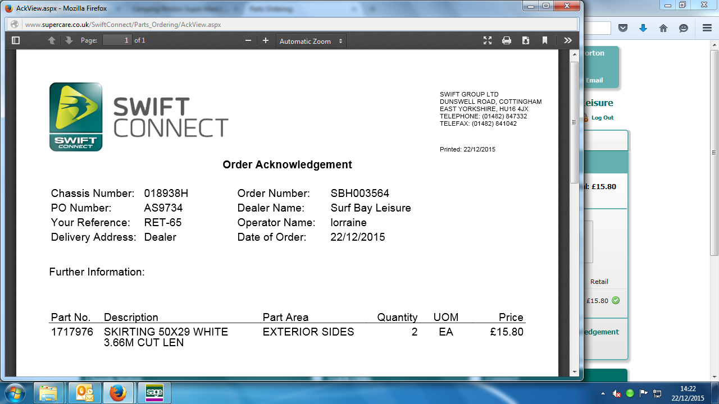Open the background Firefox hamburger menu
Image resolution: width=719 pixels, height=404 pixels.
(707, 28)
